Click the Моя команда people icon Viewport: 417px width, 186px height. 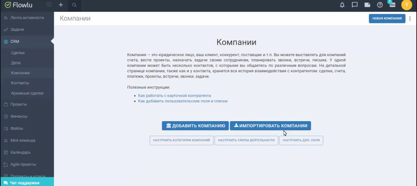(5, 141)
